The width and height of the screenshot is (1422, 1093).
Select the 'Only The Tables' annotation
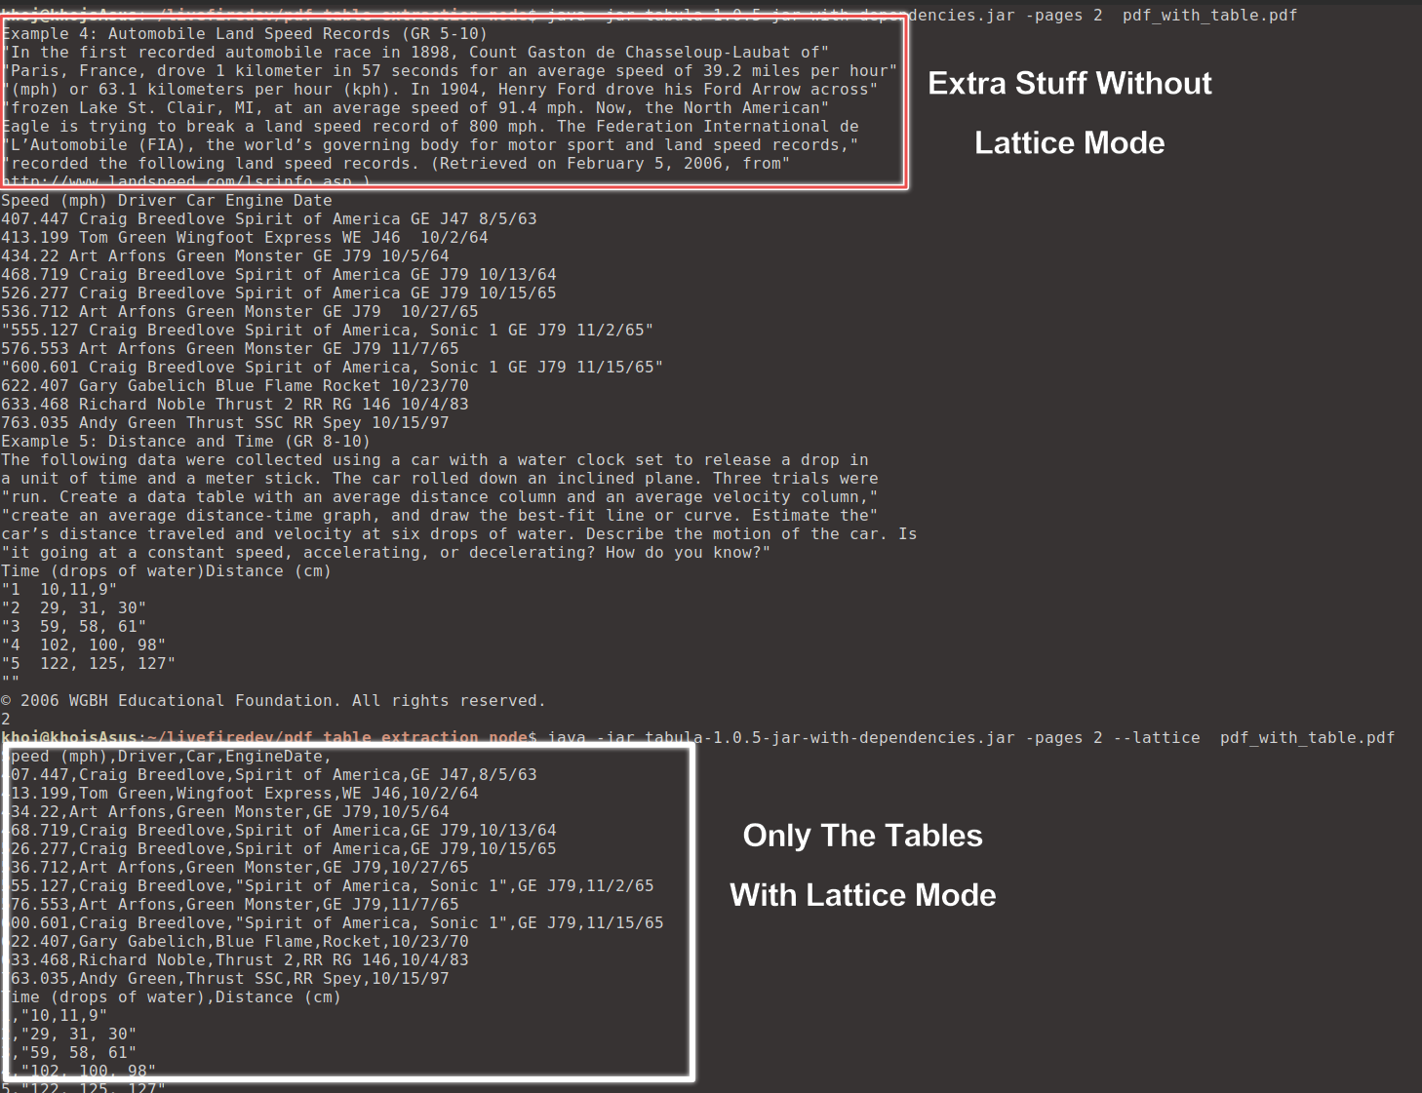[x=862, y=836]
